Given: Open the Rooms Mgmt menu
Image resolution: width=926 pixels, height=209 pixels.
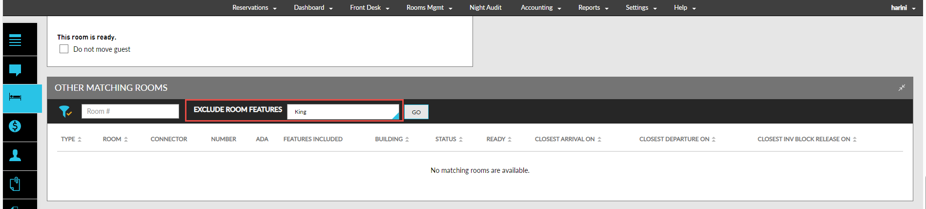Looking at the screenshot, I should tap(429, 8).
